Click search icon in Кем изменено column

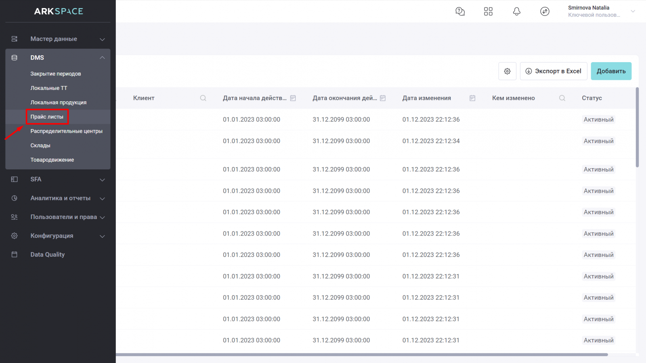click(562, 98)
